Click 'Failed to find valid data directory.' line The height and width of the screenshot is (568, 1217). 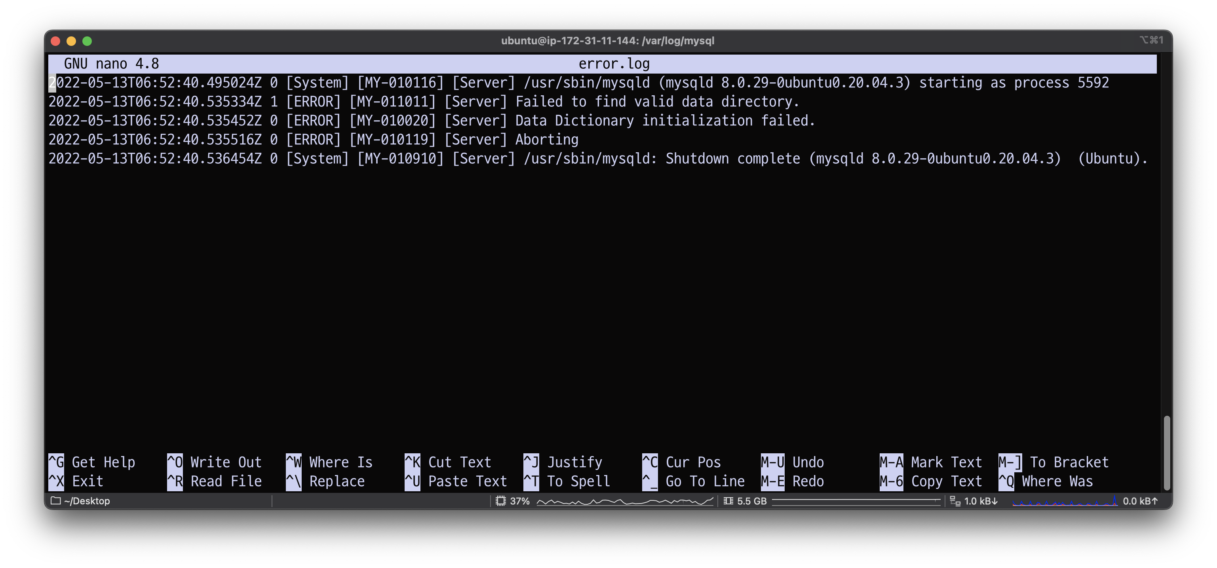point(424,102)
